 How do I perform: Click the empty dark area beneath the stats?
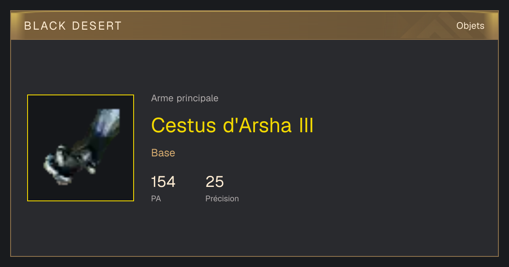click(x=255, y=231)
